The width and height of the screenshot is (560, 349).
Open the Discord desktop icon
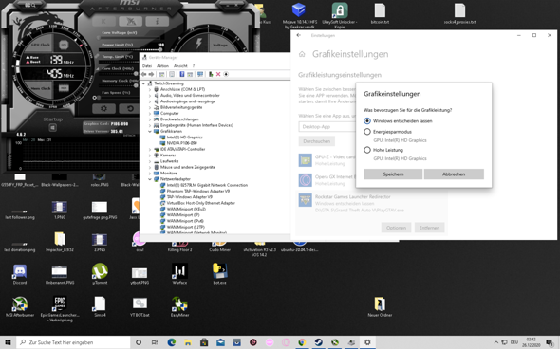(20, 274)
